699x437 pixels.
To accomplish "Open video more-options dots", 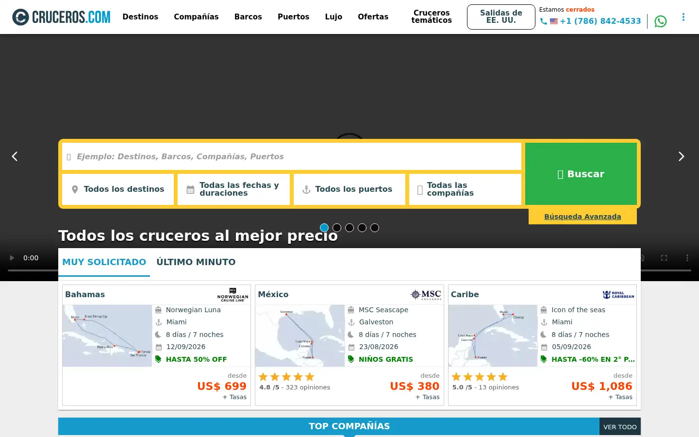I will 687,258.
